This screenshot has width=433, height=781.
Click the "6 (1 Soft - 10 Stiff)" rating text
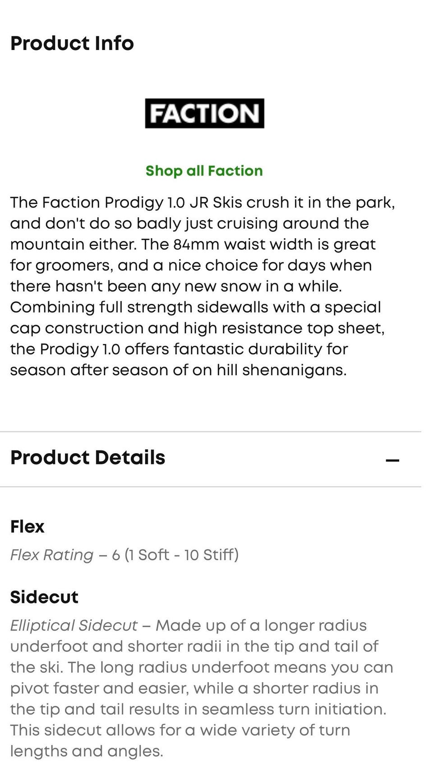click(x=175, y=555)
